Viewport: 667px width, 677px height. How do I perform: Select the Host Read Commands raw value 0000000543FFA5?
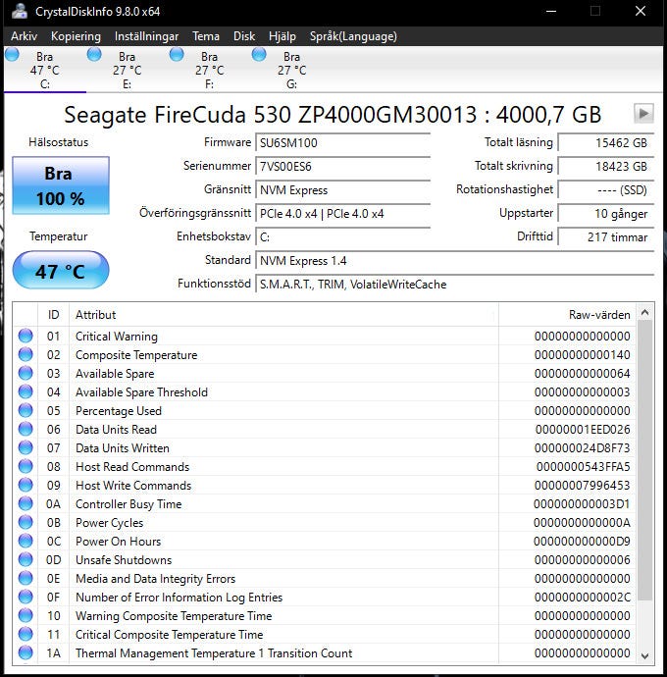pos(584,466)
